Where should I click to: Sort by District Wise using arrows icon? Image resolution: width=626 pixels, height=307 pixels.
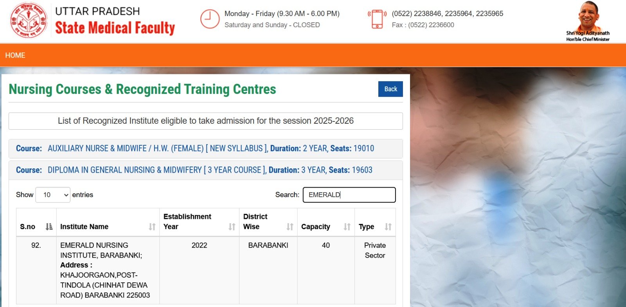[x=290, y=227]
